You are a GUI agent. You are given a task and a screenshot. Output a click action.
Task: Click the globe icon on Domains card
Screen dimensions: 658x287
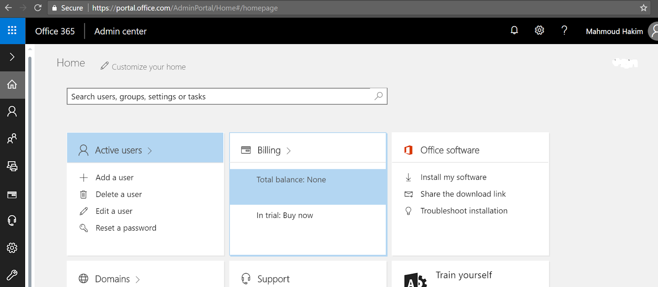pos(83,279)
